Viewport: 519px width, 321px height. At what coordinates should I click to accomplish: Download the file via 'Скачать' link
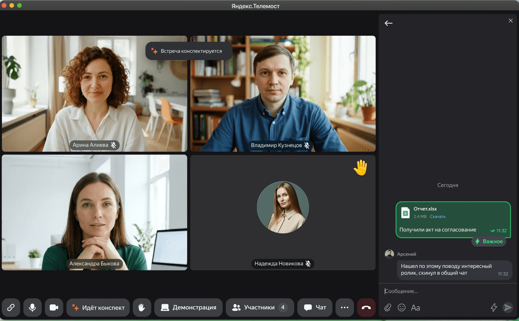click(438, 216)
